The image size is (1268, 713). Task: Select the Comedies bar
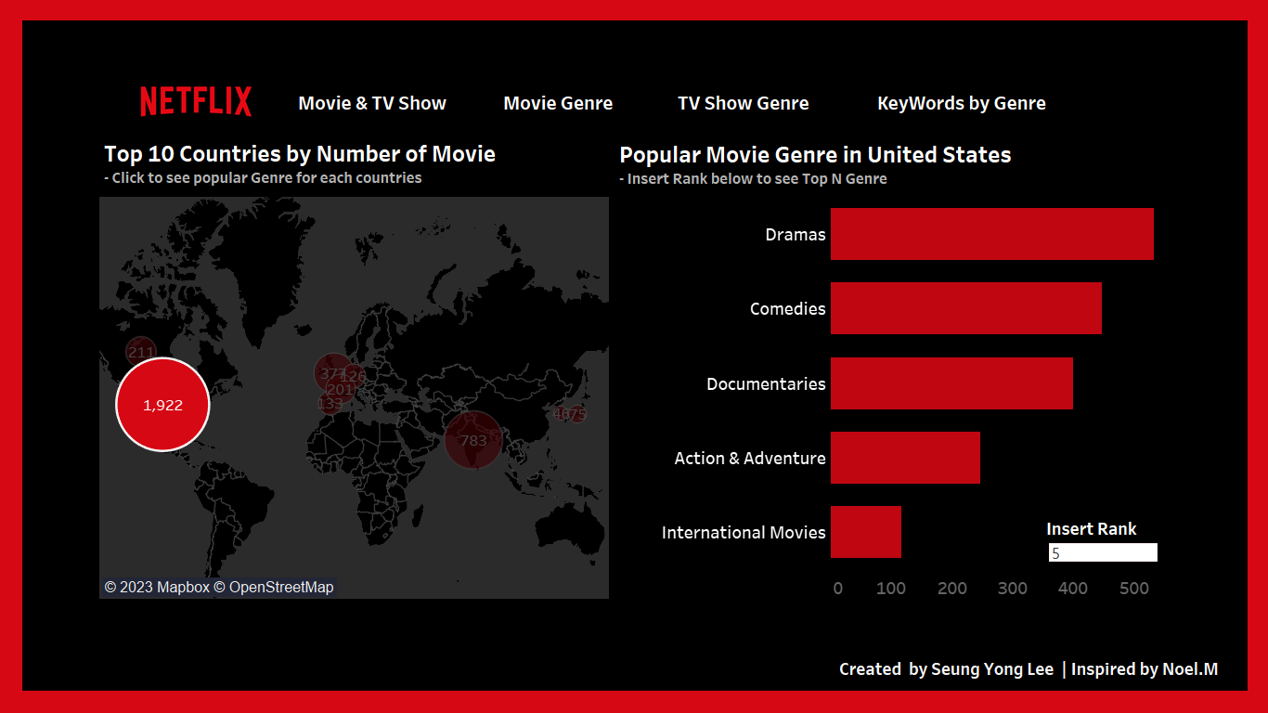click(x=966, y=308)
